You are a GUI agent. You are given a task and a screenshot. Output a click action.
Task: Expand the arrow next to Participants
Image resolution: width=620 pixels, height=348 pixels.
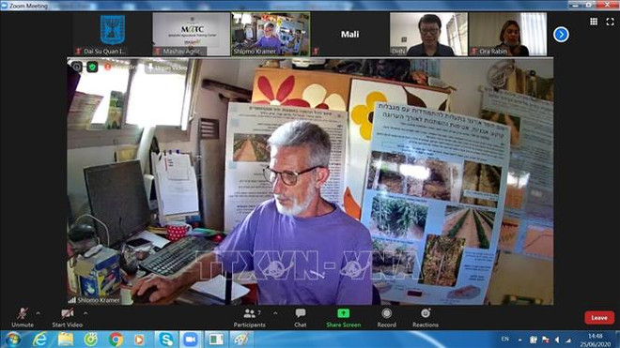(x=275, y=313)
